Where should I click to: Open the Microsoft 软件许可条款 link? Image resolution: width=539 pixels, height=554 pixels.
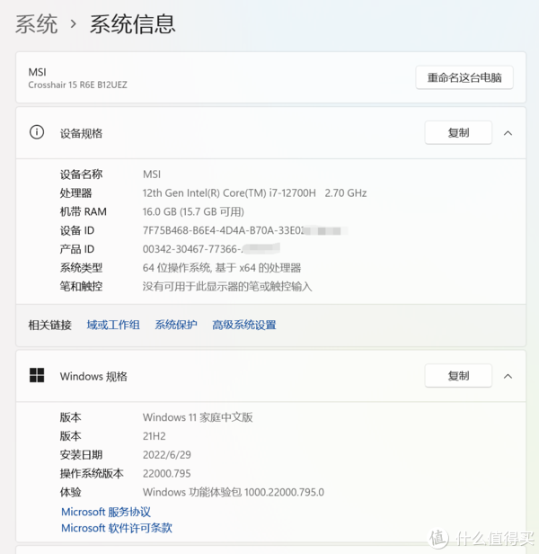[x=117, y=528]
